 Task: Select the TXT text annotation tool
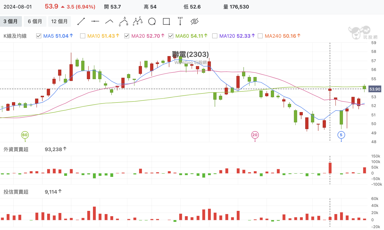180,21
